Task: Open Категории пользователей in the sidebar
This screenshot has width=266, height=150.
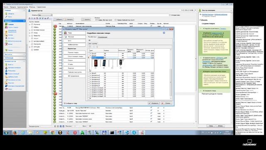Action: (16, 86)
